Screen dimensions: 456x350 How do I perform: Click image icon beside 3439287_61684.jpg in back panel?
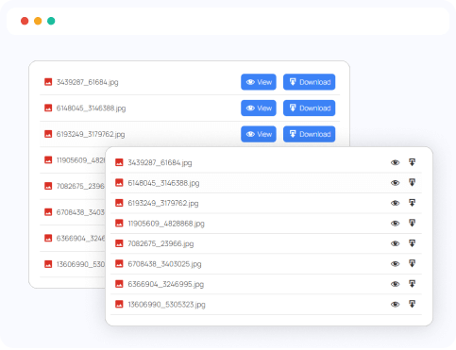(x=48, y=82)
